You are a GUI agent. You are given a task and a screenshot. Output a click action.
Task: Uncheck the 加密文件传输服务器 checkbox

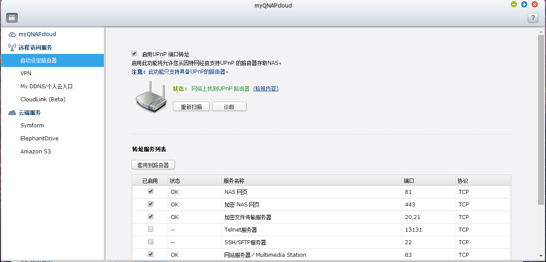(151, 216)
